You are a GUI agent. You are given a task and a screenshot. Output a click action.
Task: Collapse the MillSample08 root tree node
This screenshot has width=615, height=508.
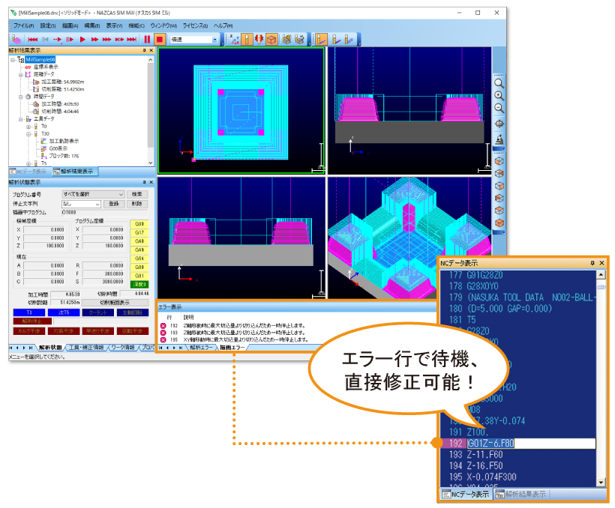point(13,60)
